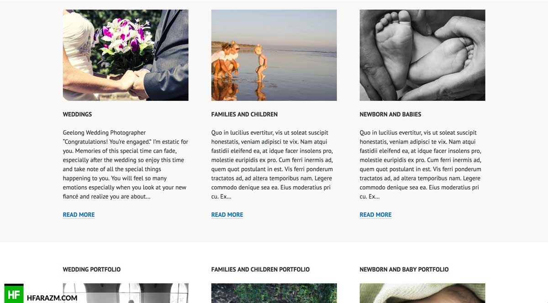Select the Wedding Portfolio title
Image resolution: width=548 pixels, height=303 pixels.
pyautogui.click(x=92, y=270)
